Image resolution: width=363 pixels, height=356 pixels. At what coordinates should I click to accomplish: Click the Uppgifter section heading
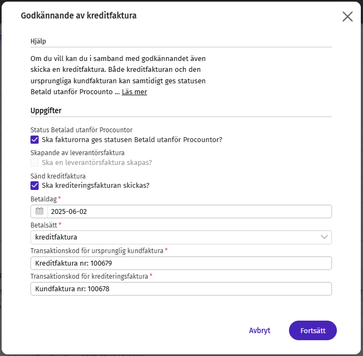pos(46,111)
